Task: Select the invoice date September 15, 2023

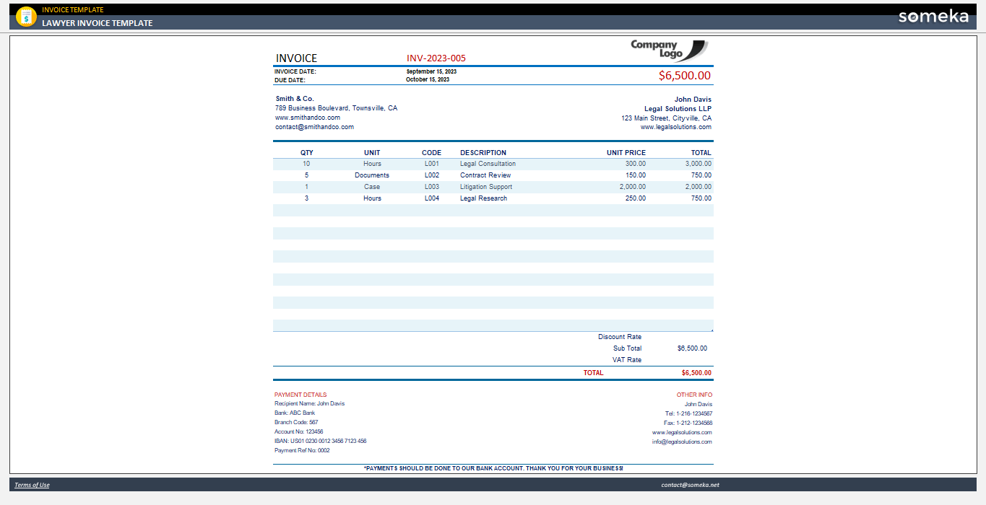Action: (431, 71)
